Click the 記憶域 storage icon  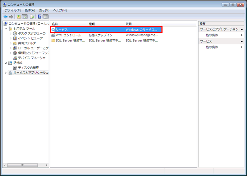click(x=10, y=63)
